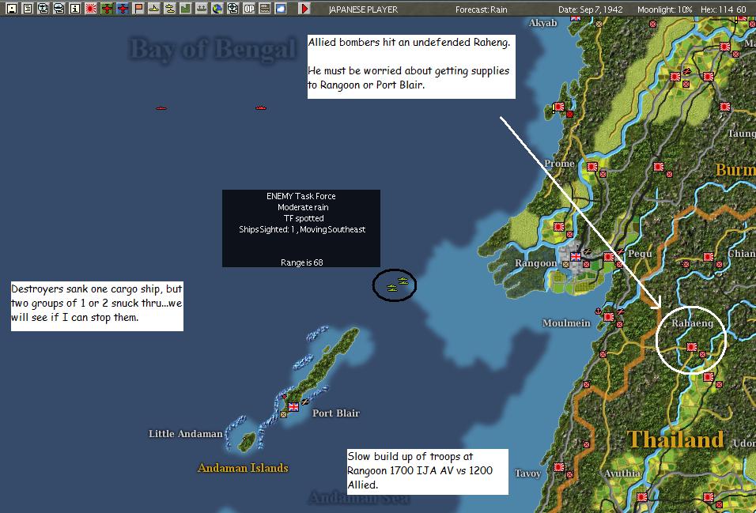Click the Hex: 114 60 coordinate text
Viewport: 756px width, 513px height.
[724, 9]
